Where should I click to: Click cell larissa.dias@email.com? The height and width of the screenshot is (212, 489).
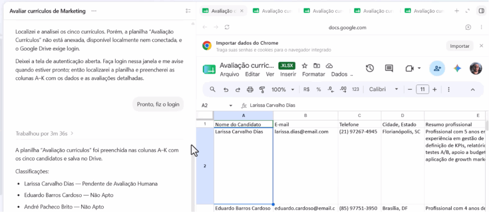click(306, 166)
